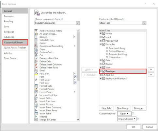The width and height of the screenshot is (158, 131).
Task: Move the selected tab down
Action: click(151, 75)
